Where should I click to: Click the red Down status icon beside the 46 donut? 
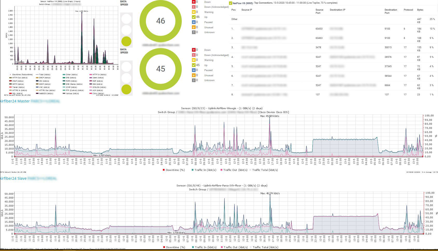click(x=193, y=2)
